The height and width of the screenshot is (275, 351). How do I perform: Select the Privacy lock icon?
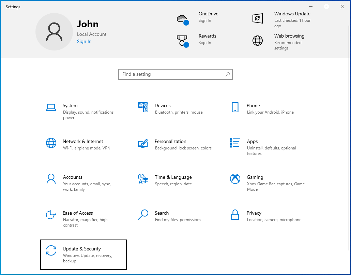[x=235, y=214]
